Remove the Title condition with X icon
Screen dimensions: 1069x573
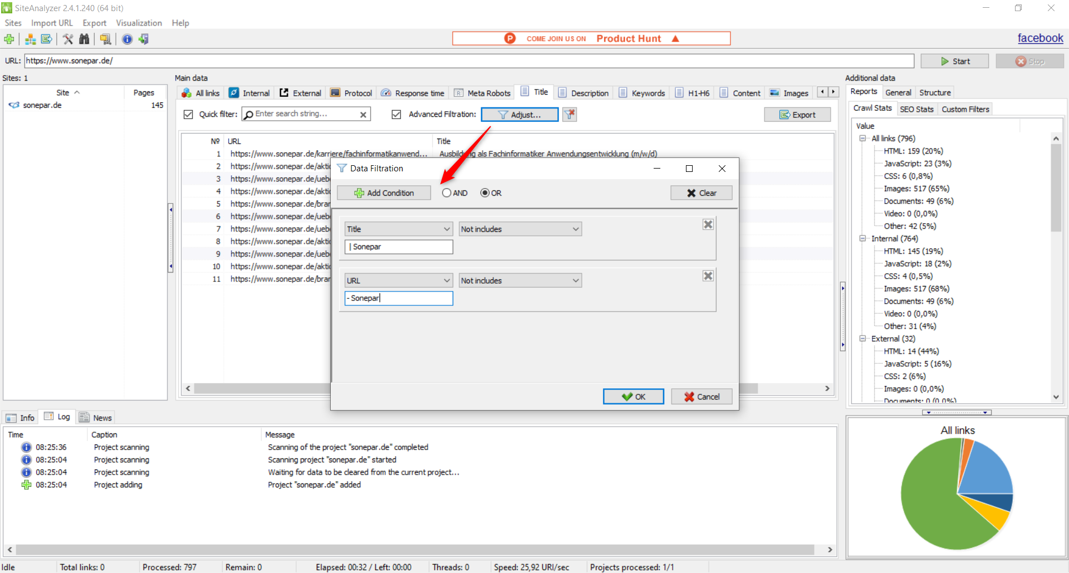click(x=708, y=224)
